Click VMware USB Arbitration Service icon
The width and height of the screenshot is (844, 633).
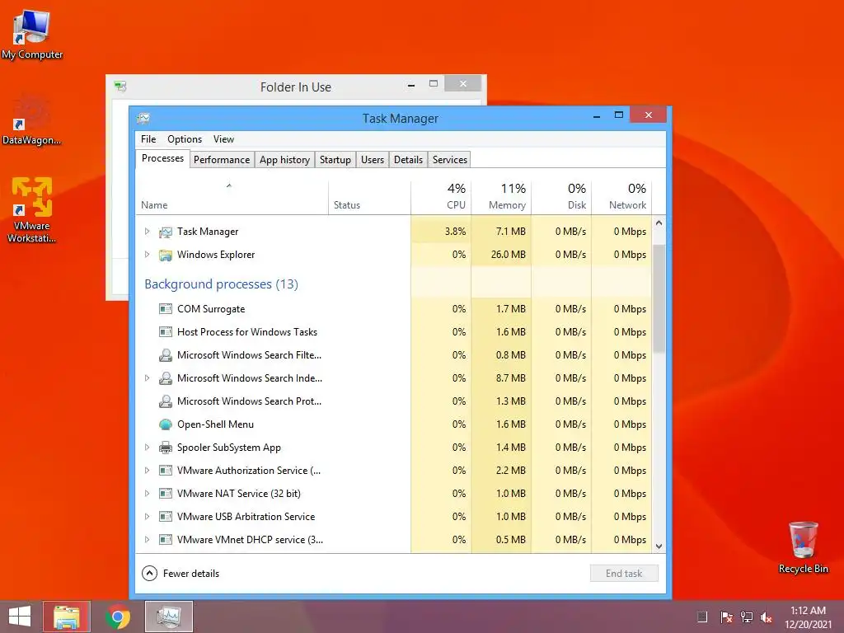point(165,517)
